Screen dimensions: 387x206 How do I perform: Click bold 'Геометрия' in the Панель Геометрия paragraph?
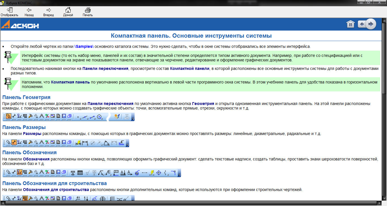203,104
